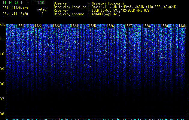The height and width of the screenshot is (120, 189).
Task: Click the 0.7 kHz axis label
Action: [x=3, y=99]
